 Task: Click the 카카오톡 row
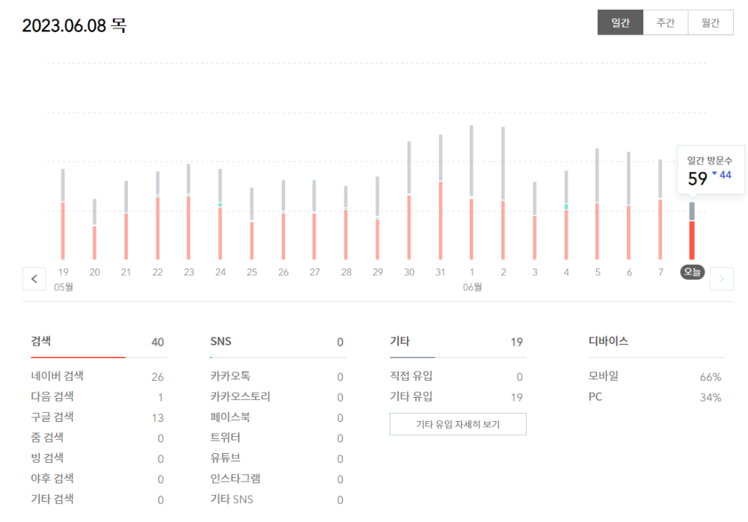point(278,376)
